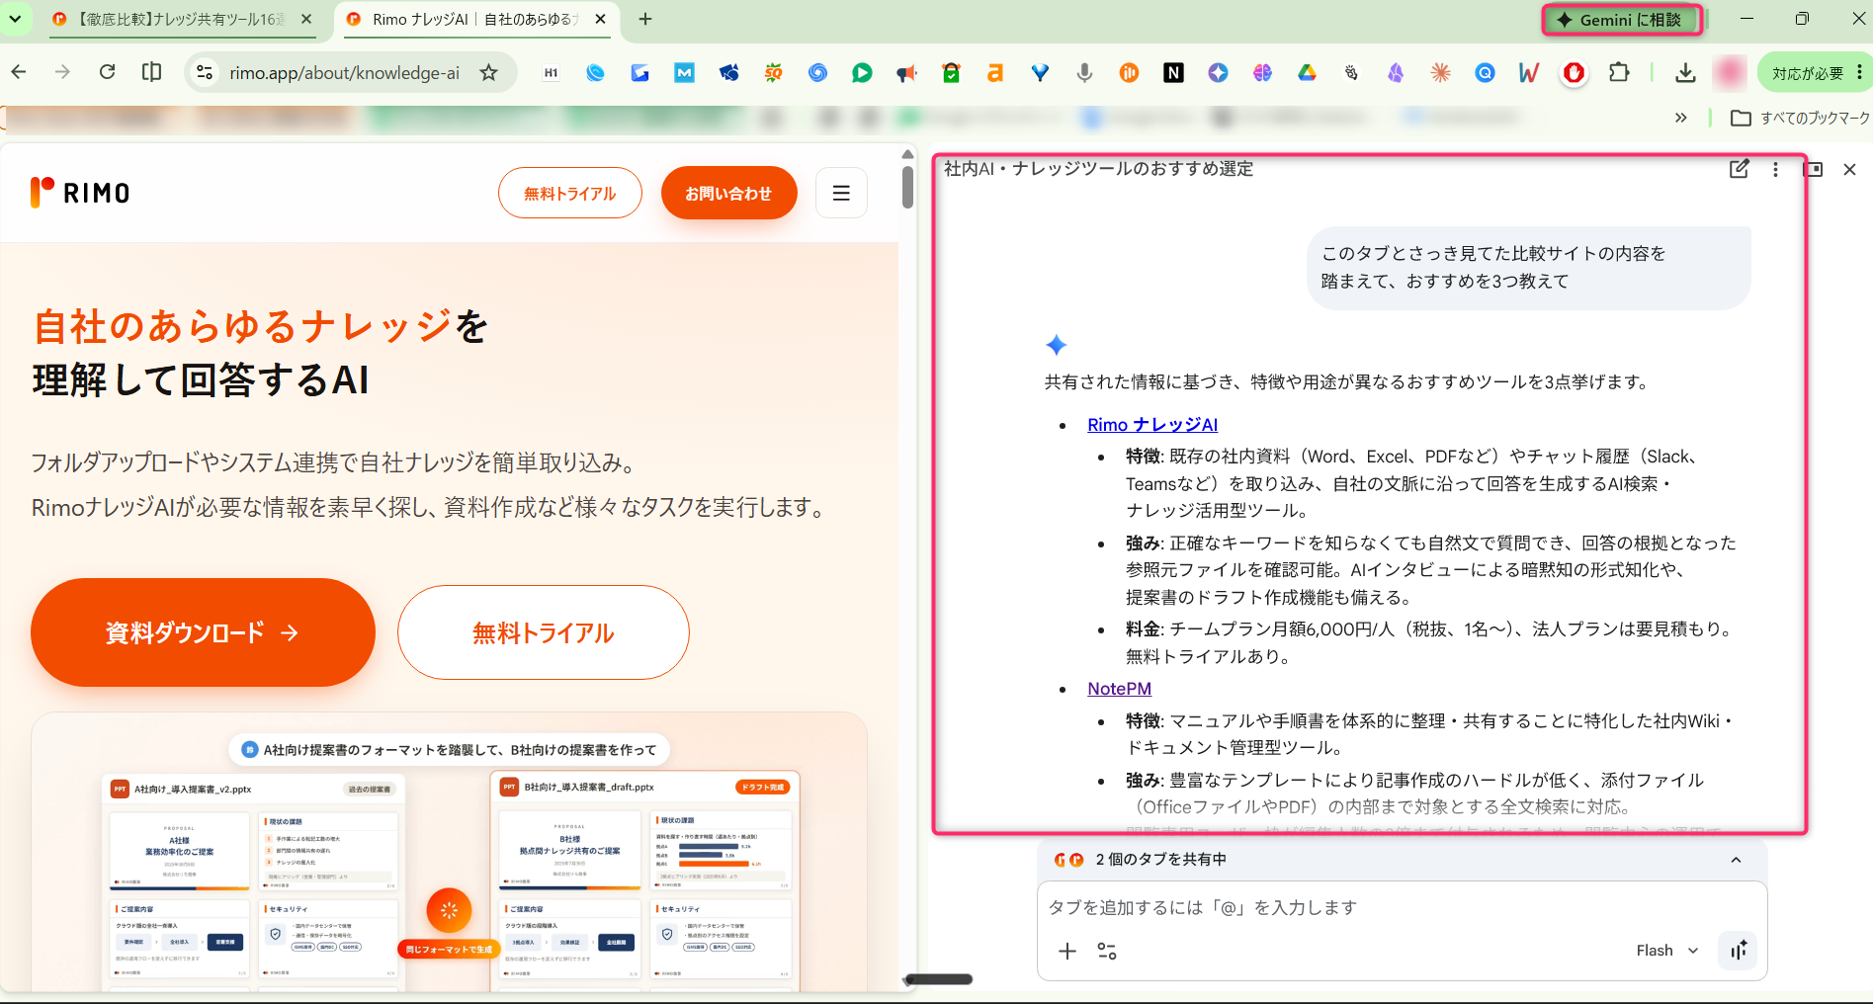Screen dimensions: 1873x1004
Task: Click the grey microphone extension icon
Action: pyautogui.click(x=1084, y=72)
